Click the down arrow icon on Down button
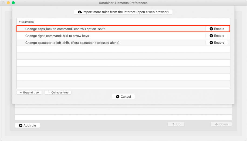Screen dimensions: 247x141 [x=216, y=124]
